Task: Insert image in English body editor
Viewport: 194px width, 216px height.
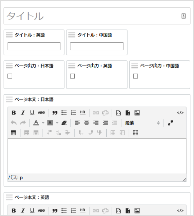Action: pos(137,211)
